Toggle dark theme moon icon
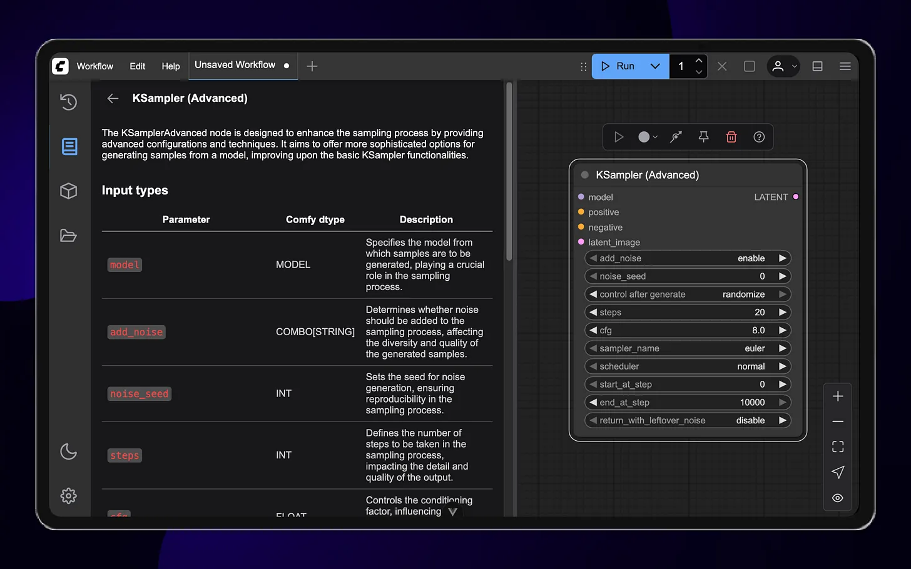Viewport: 911px width, 569px height. 69,451
